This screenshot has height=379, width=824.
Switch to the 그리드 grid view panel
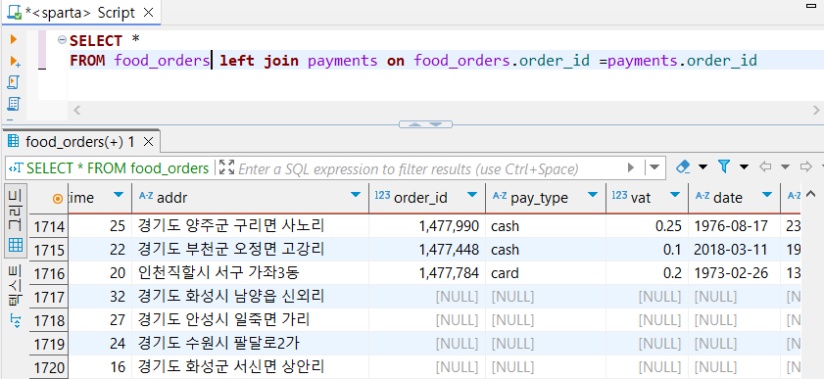click(x=16, y=221)
